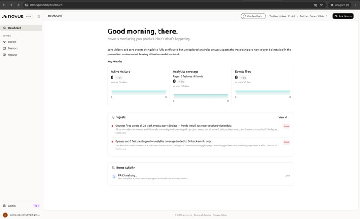Viewport: 360px width, 219px height.
Task: Reload the page
Action: (x=18, y=5)
